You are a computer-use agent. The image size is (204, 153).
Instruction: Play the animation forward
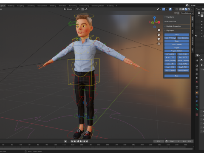coord(81,141)
